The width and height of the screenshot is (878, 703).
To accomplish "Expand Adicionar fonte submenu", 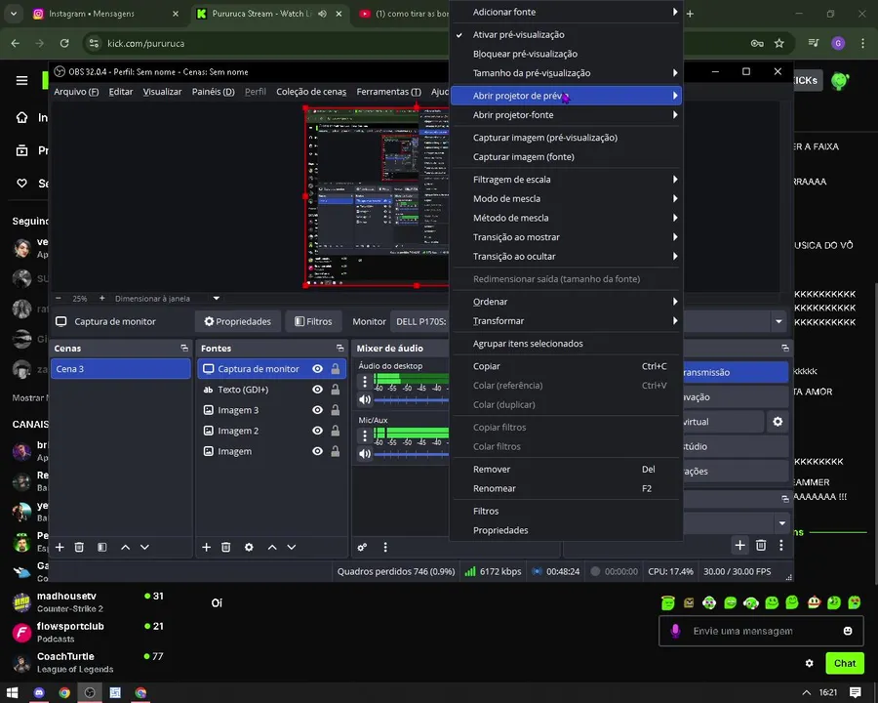I will (x=566, y=12).
